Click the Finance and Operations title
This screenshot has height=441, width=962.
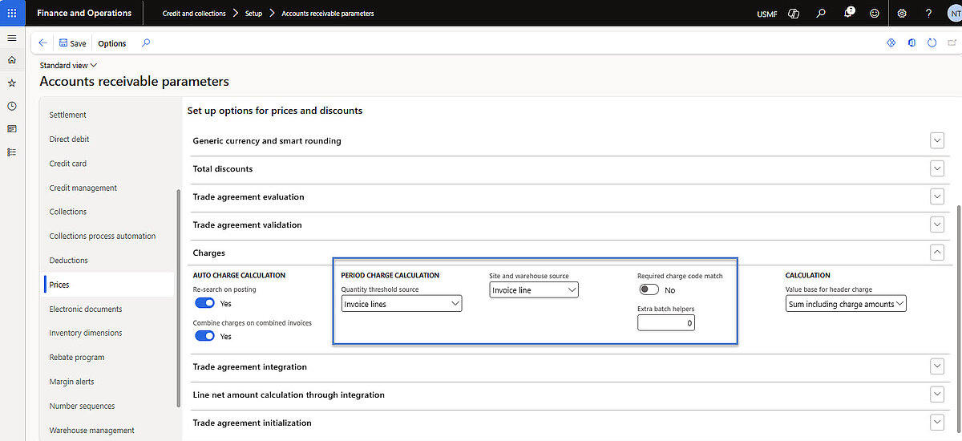pyautogui.click(x=84, y=13)
